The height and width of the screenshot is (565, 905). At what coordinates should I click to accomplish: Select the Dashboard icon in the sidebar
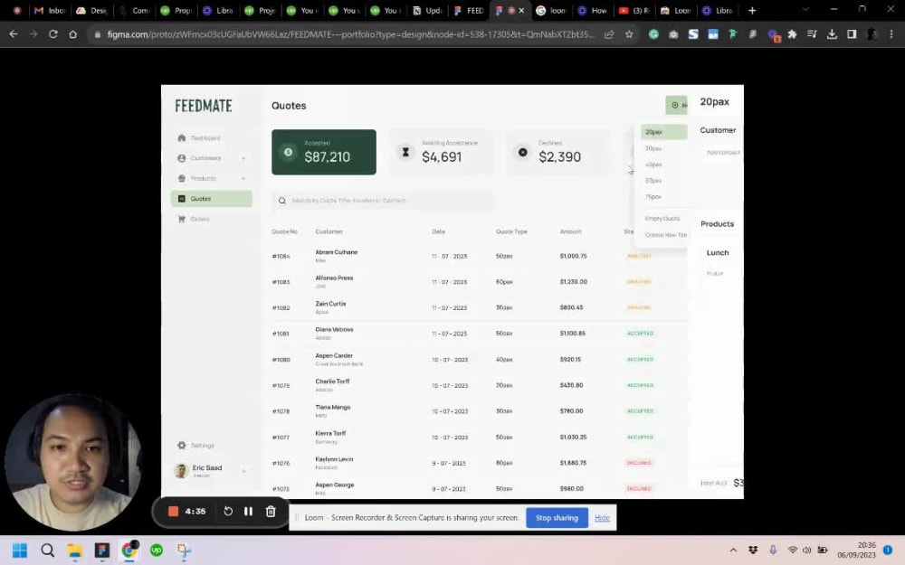click(183, 137)
